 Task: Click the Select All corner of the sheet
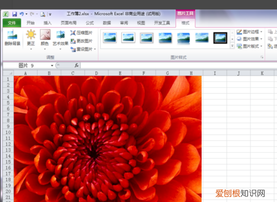[8, 73]
